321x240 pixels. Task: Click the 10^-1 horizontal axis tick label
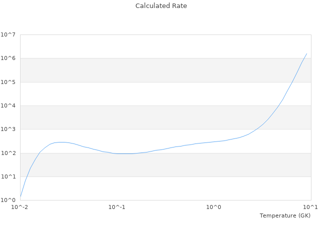tap(117, 207)
